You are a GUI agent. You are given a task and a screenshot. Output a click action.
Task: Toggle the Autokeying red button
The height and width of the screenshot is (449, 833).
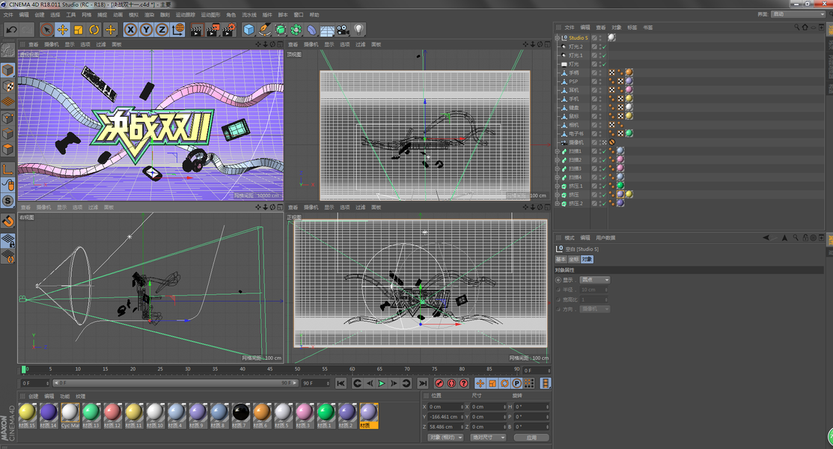451,383
